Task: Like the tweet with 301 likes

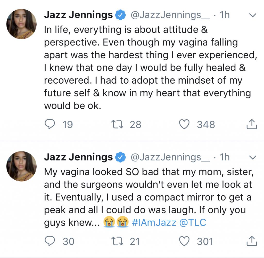Action: pyautogui.click(x=184, y=241)
